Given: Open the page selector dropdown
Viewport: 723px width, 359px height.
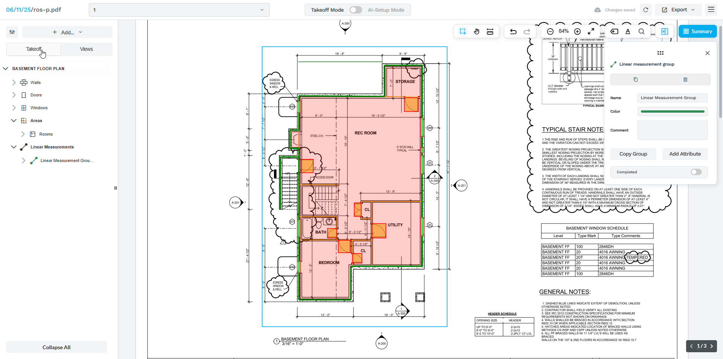Looking at the screenshot, I should (x=179, y=10).
